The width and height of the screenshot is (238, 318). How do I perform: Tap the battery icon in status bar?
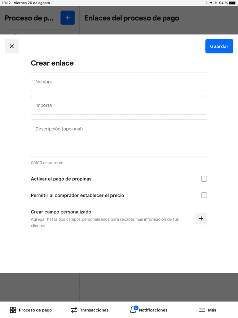point(232,3)
